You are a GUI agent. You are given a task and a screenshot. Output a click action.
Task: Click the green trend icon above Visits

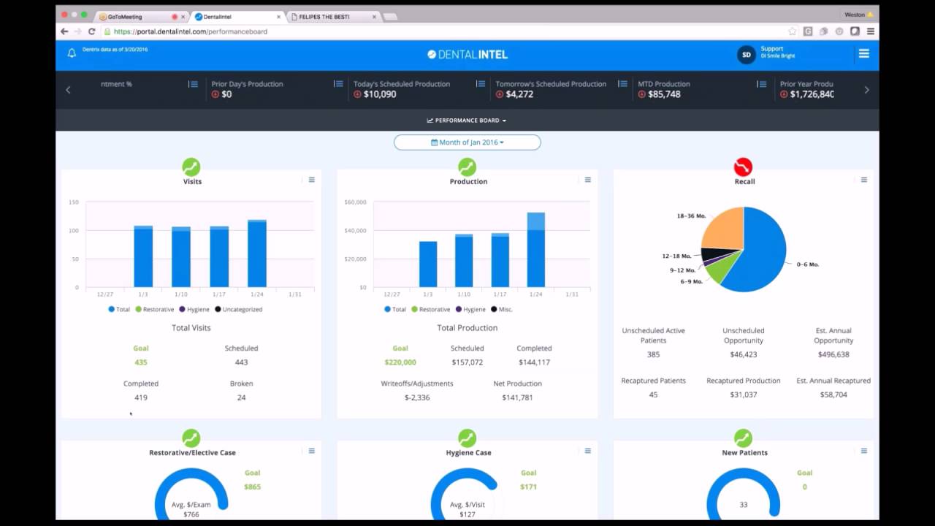click(191, 167)
